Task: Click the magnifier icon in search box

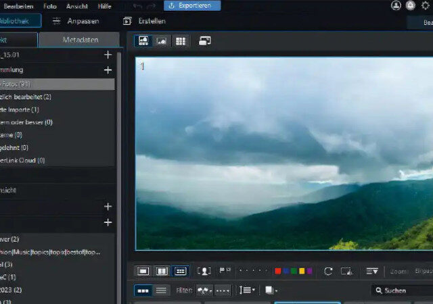Action: coord(379,290)
